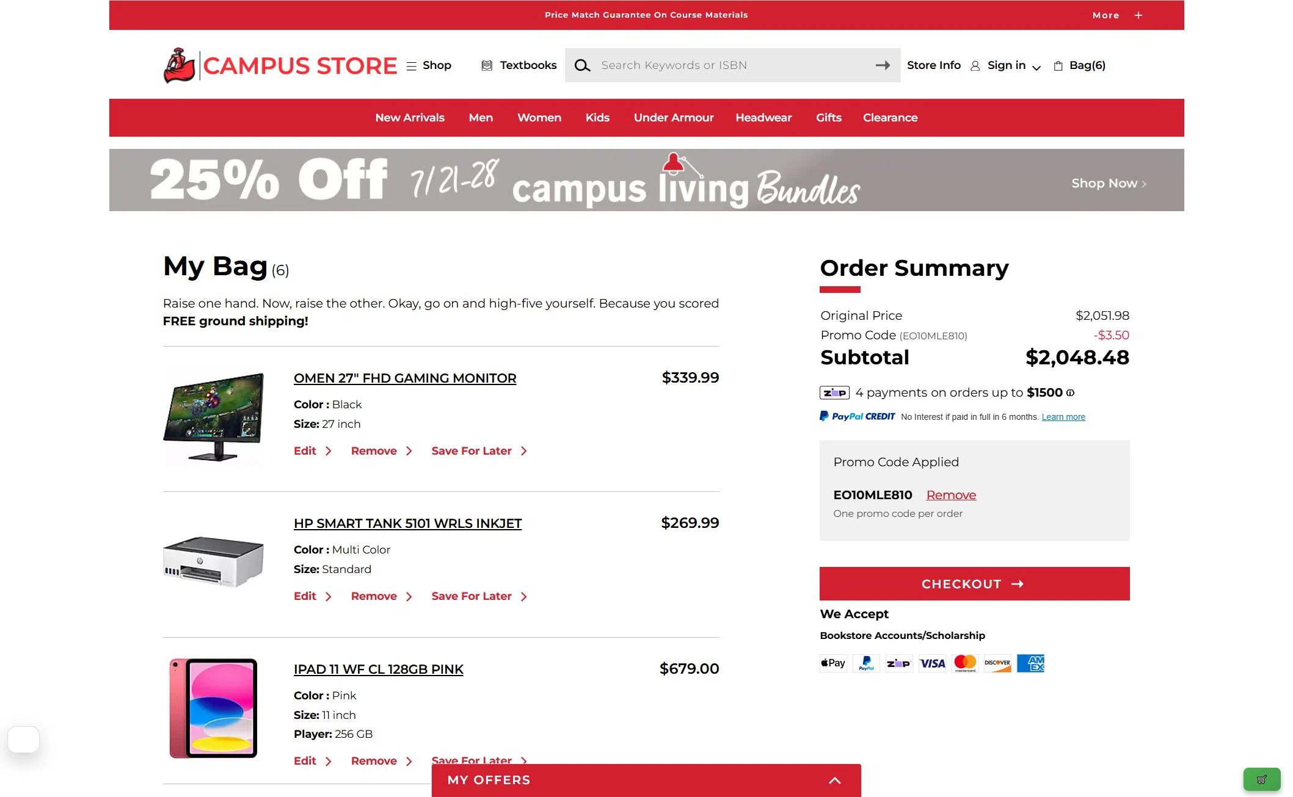Remove the EO10MLE810 promo code

tap(951, 495)
